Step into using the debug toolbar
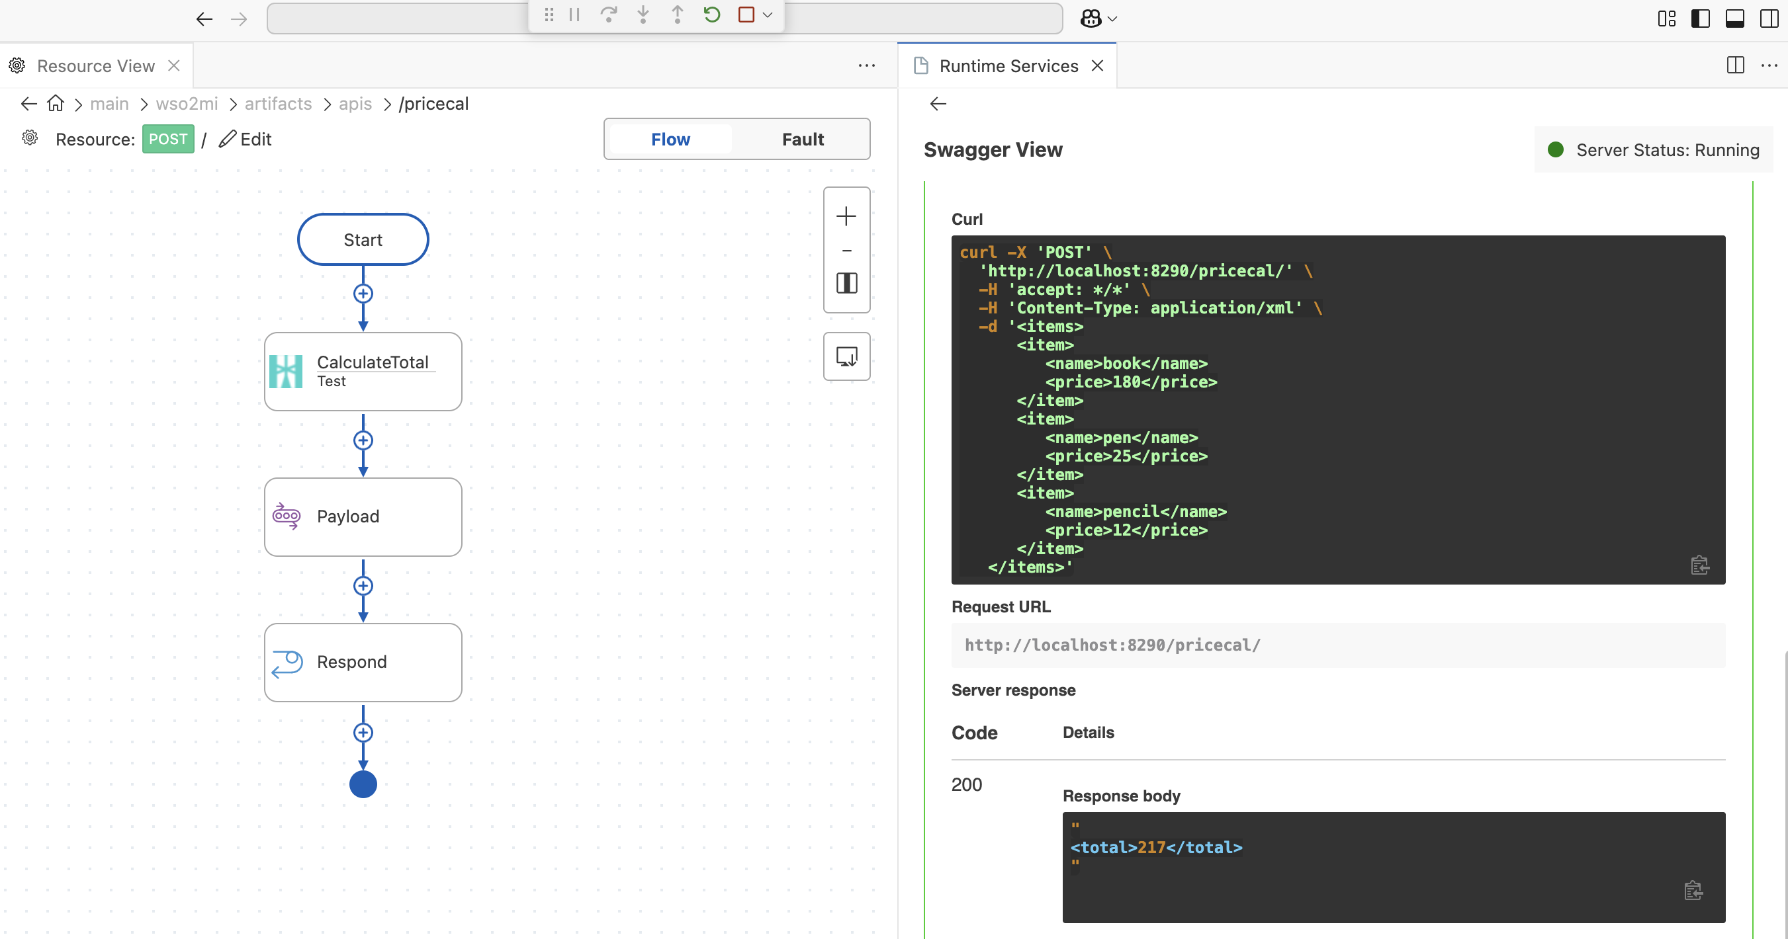This screenshot has height=939, width=1788. pyautogui.click(x=643, y=15)
